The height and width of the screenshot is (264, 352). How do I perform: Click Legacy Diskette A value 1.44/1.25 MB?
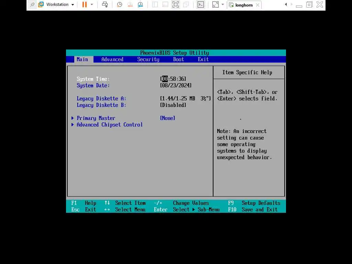pos(185,98)
